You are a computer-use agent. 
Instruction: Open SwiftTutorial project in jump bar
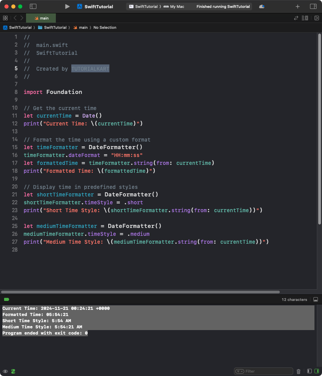click(x=17, y=27)
